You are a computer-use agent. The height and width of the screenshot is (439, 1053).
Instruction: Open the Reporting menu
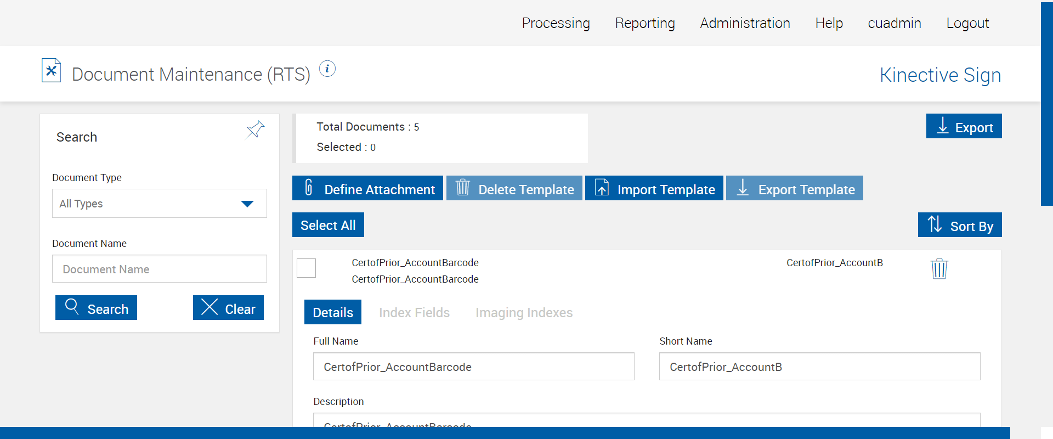point(644,23)
